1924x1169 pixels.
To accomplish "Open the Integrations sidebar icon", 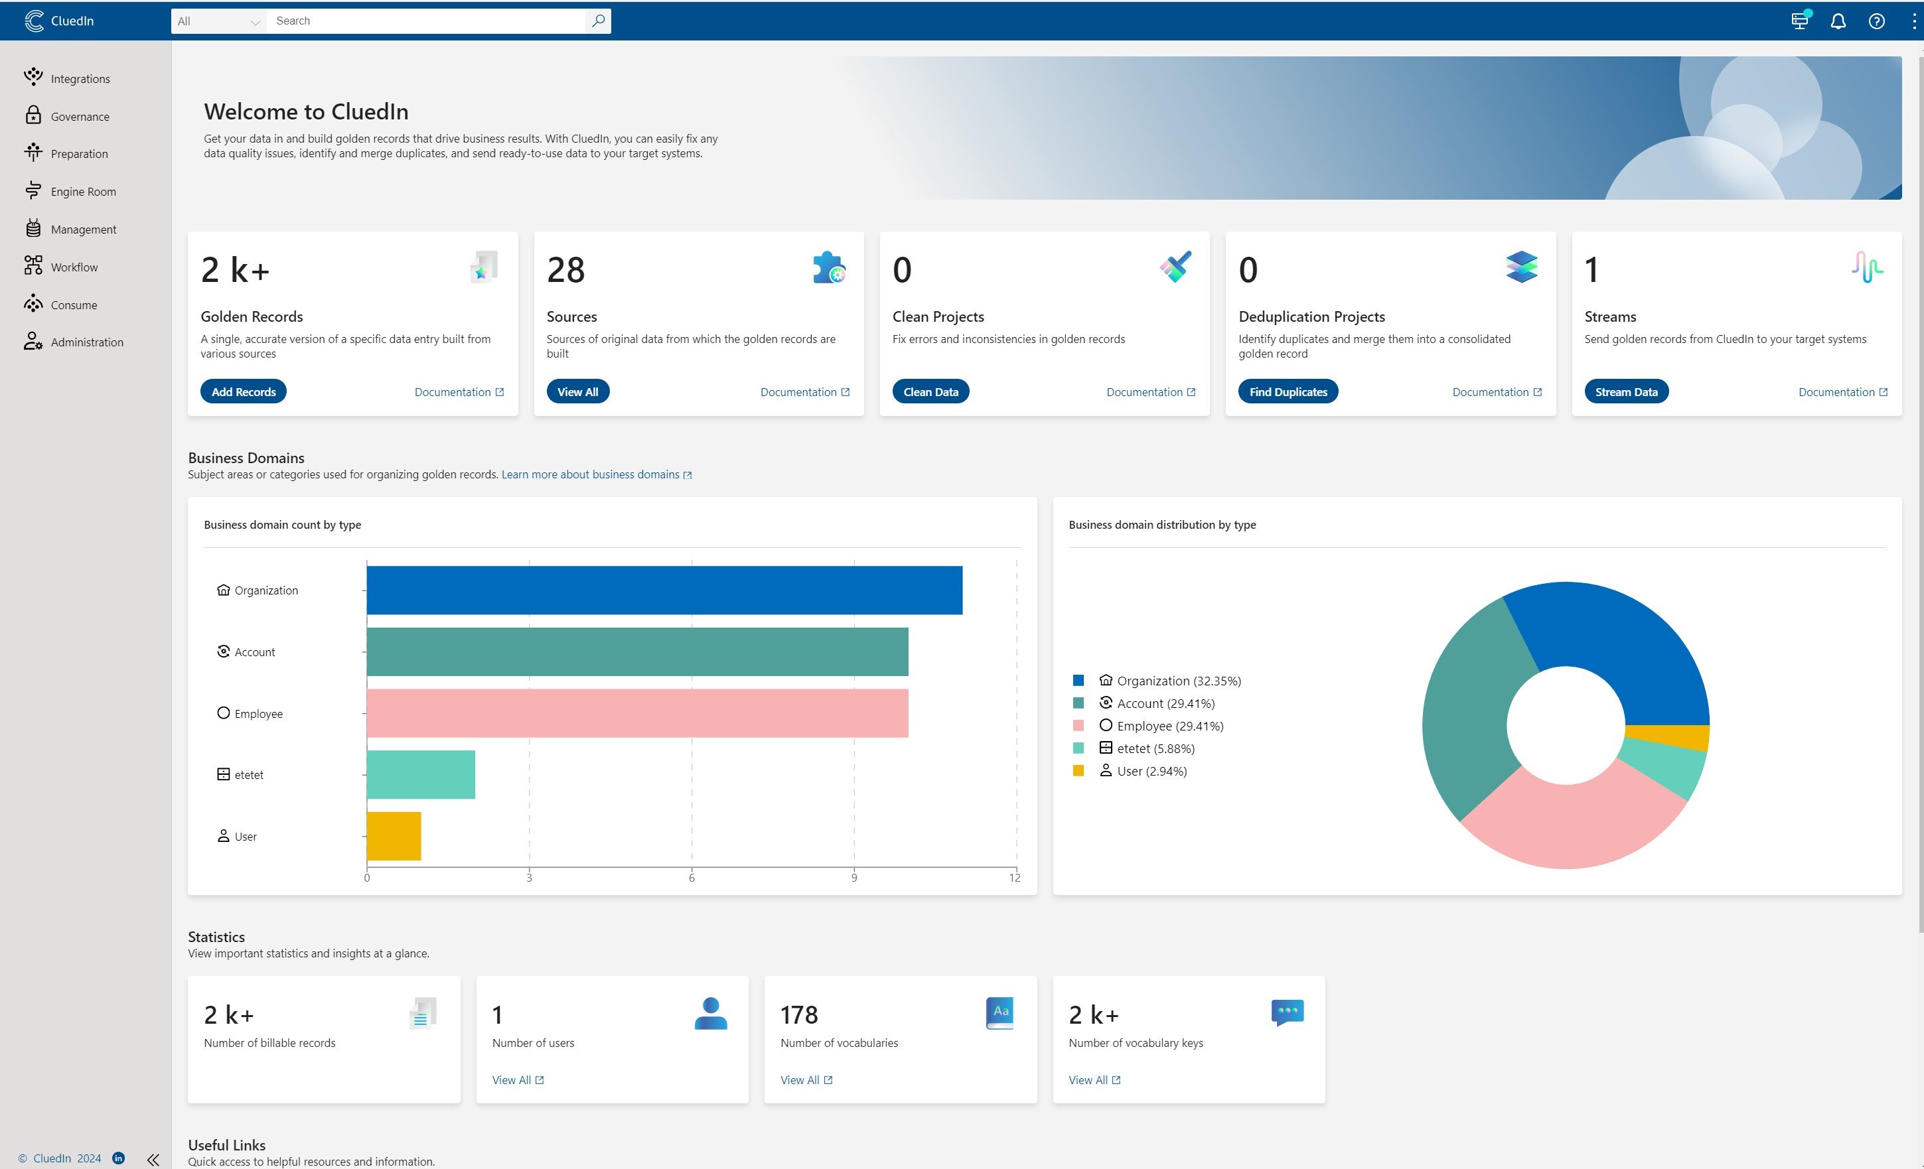I will [x=33, y=76].
